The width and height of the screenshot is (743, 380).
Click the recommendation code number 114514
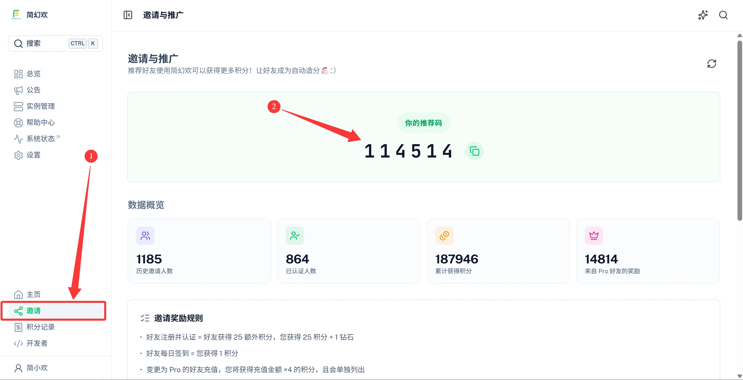(x=409, y=151)
